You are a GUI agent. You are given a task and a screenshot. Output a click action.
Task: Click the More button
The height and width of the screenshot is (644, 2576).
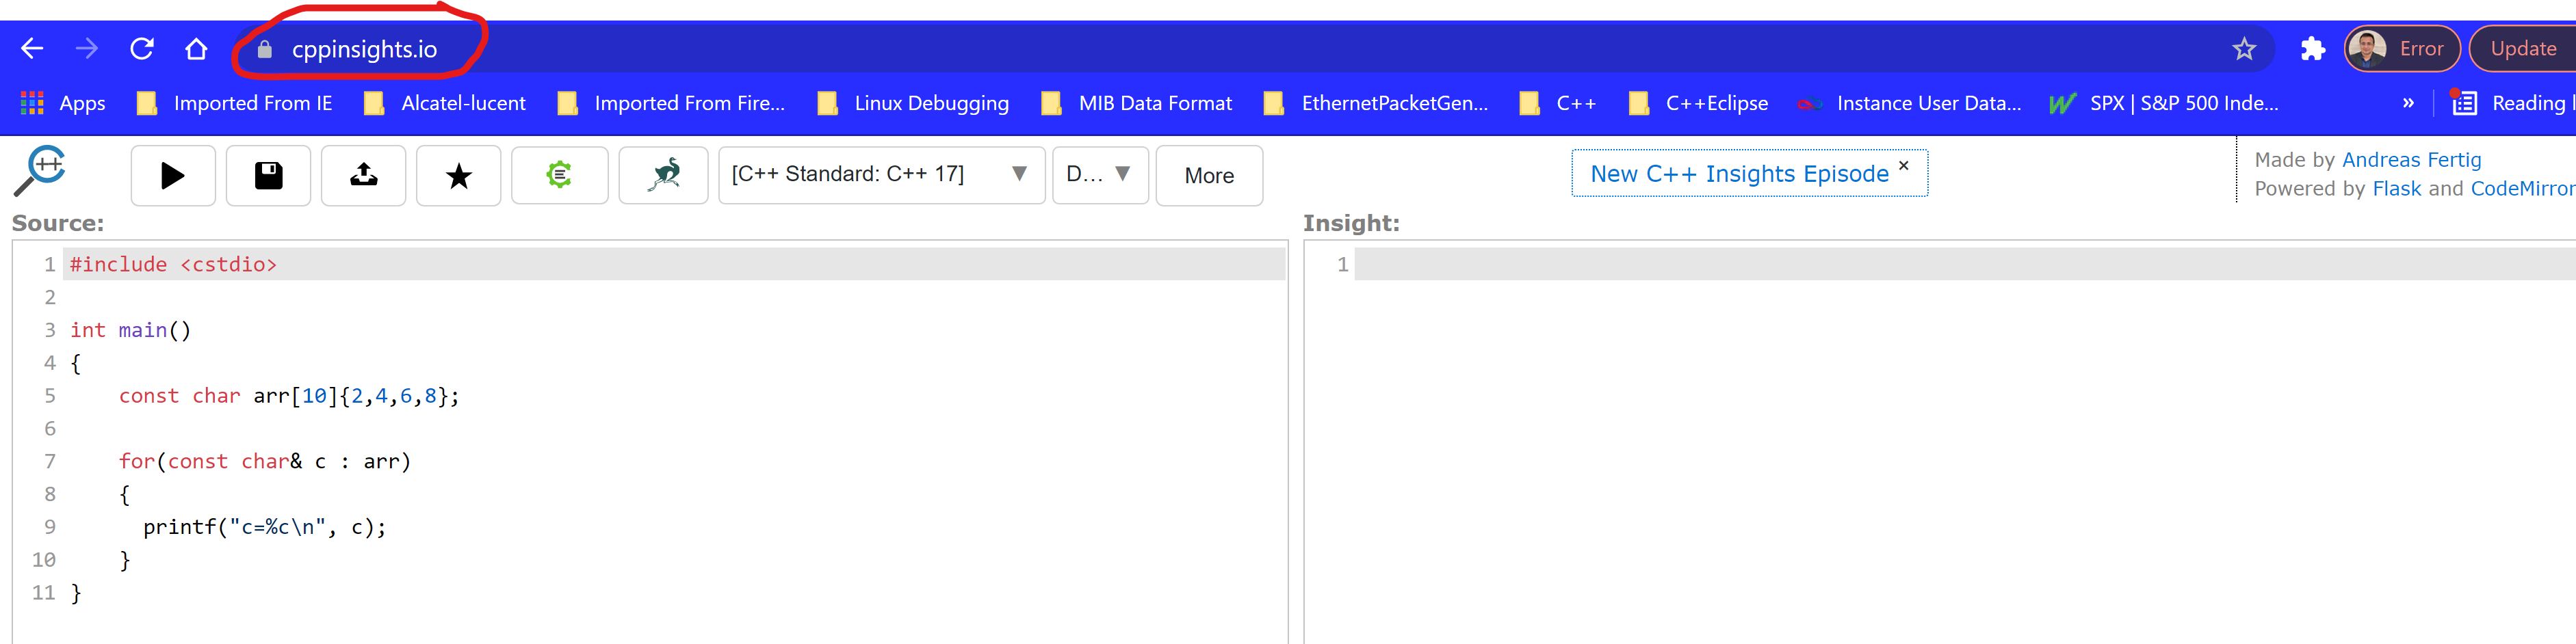click(1208, 176)
